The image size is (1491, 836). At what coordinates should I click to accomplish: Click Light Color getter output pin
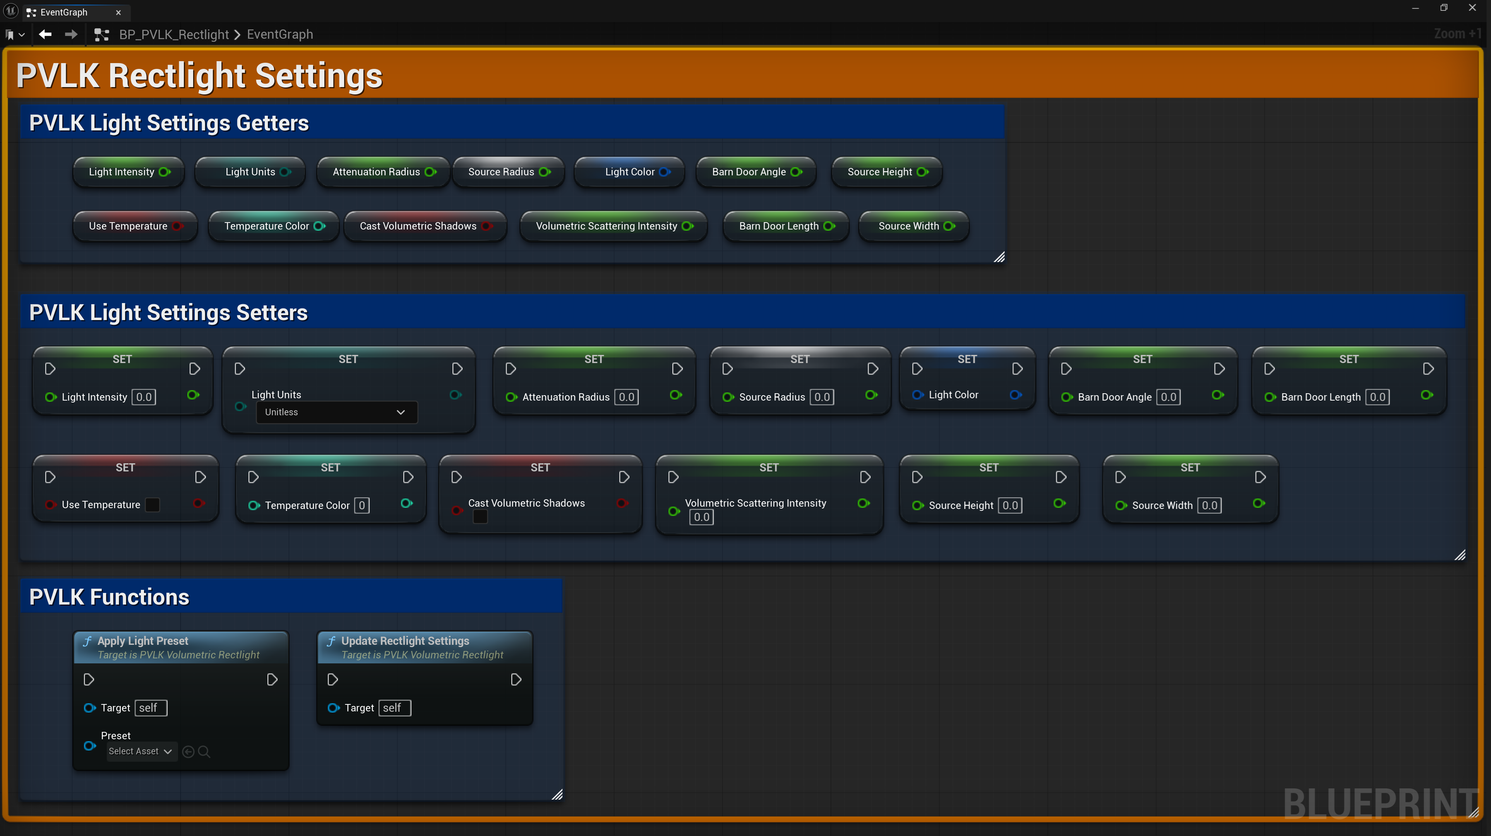tap(665, 172)
